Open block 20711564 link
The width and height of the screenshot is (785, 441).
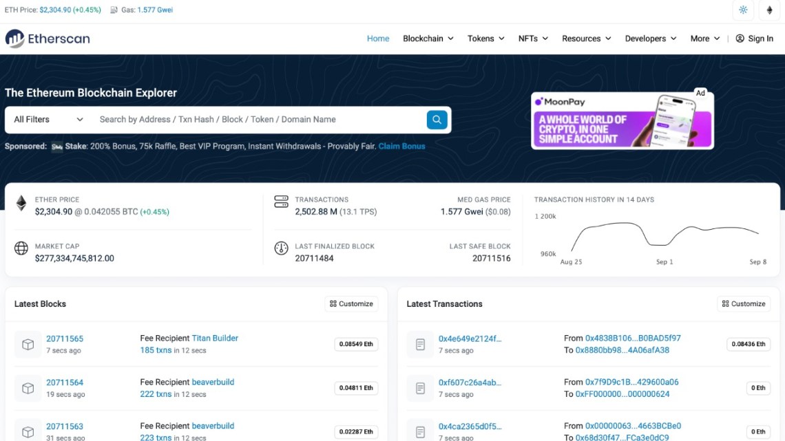point(65,383)
